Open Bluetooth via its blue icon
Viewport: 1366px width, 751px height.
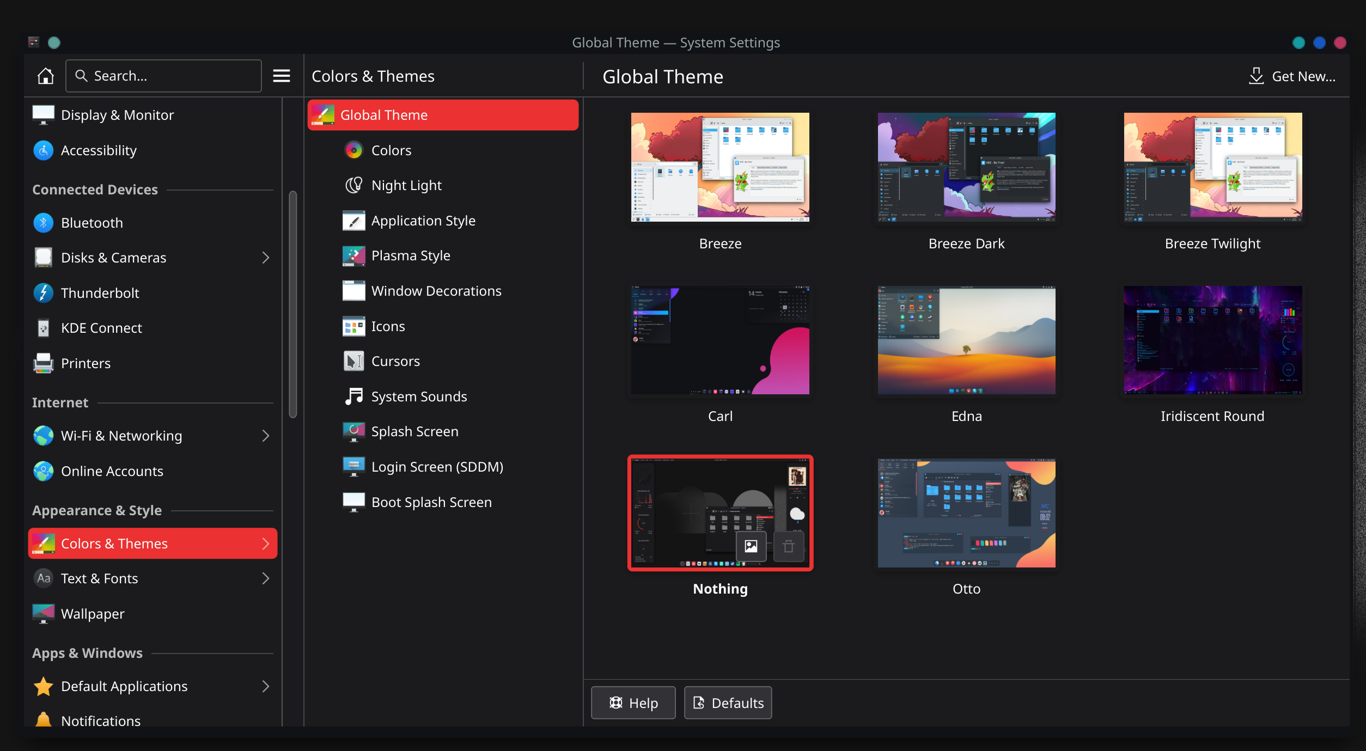click(44, 223)
